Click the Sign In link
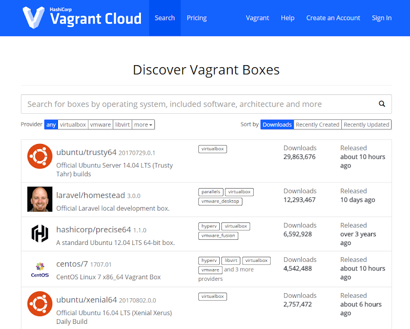 point(381,17)
